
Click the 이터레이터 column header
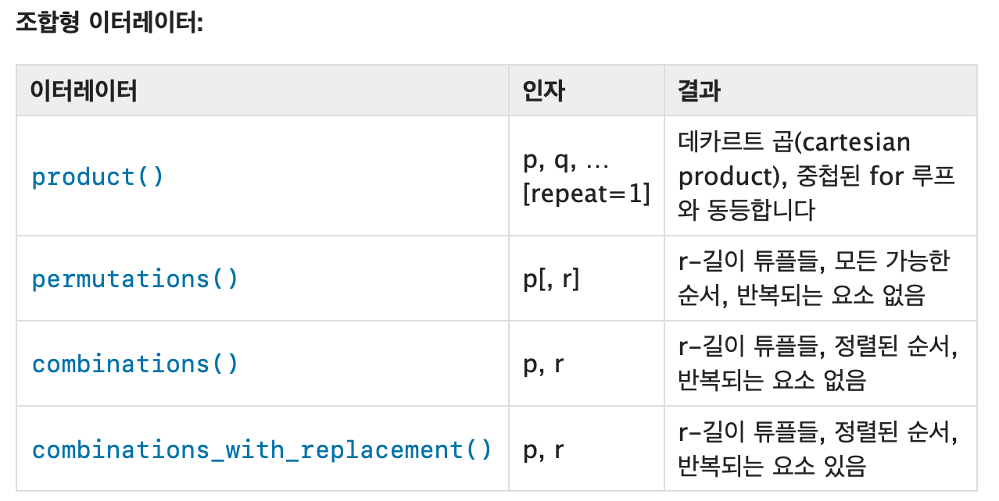tap(84, 91)
